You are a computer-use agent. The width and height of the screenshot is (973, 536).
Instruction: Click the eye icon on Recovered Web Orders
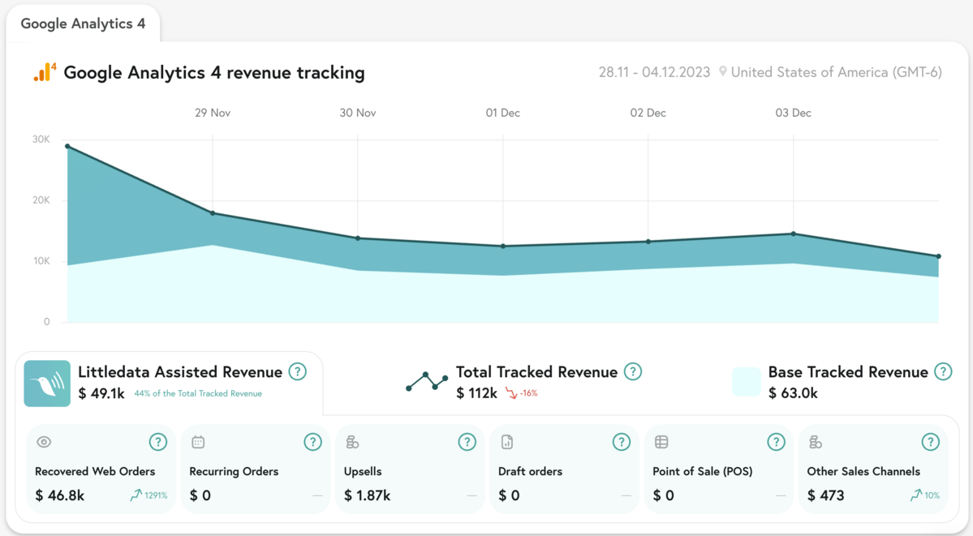pyautogui.click(x=44, y=442)
